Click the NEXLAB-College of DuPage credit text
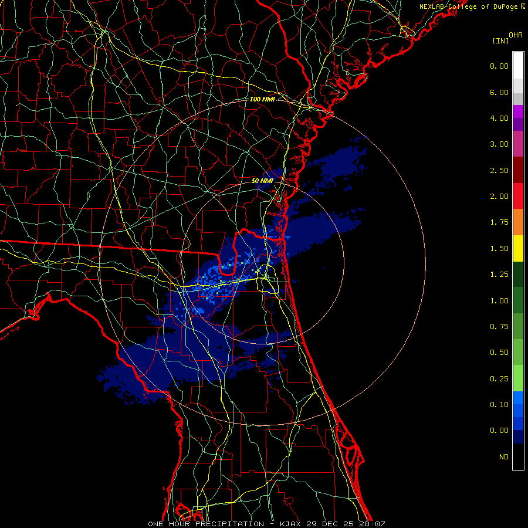Screen dimensions: 528x528 pos(472,6)
